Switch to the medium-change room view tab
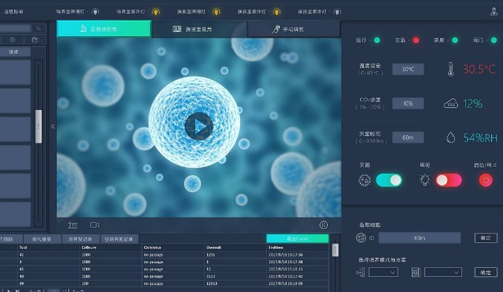This screenshot has width=503, height=292. point(199,29)
